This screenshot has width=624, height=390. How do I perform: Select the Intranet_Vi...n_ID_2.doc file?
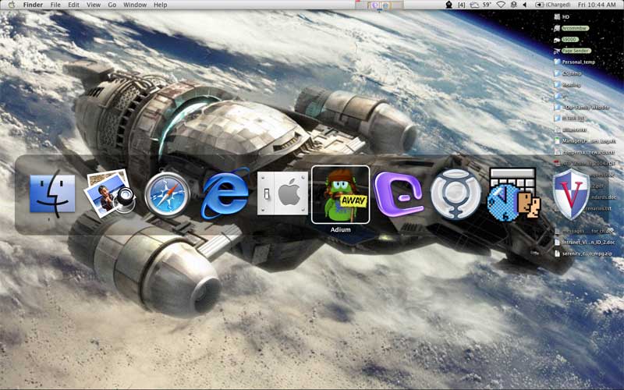click(x=584, y=242)
